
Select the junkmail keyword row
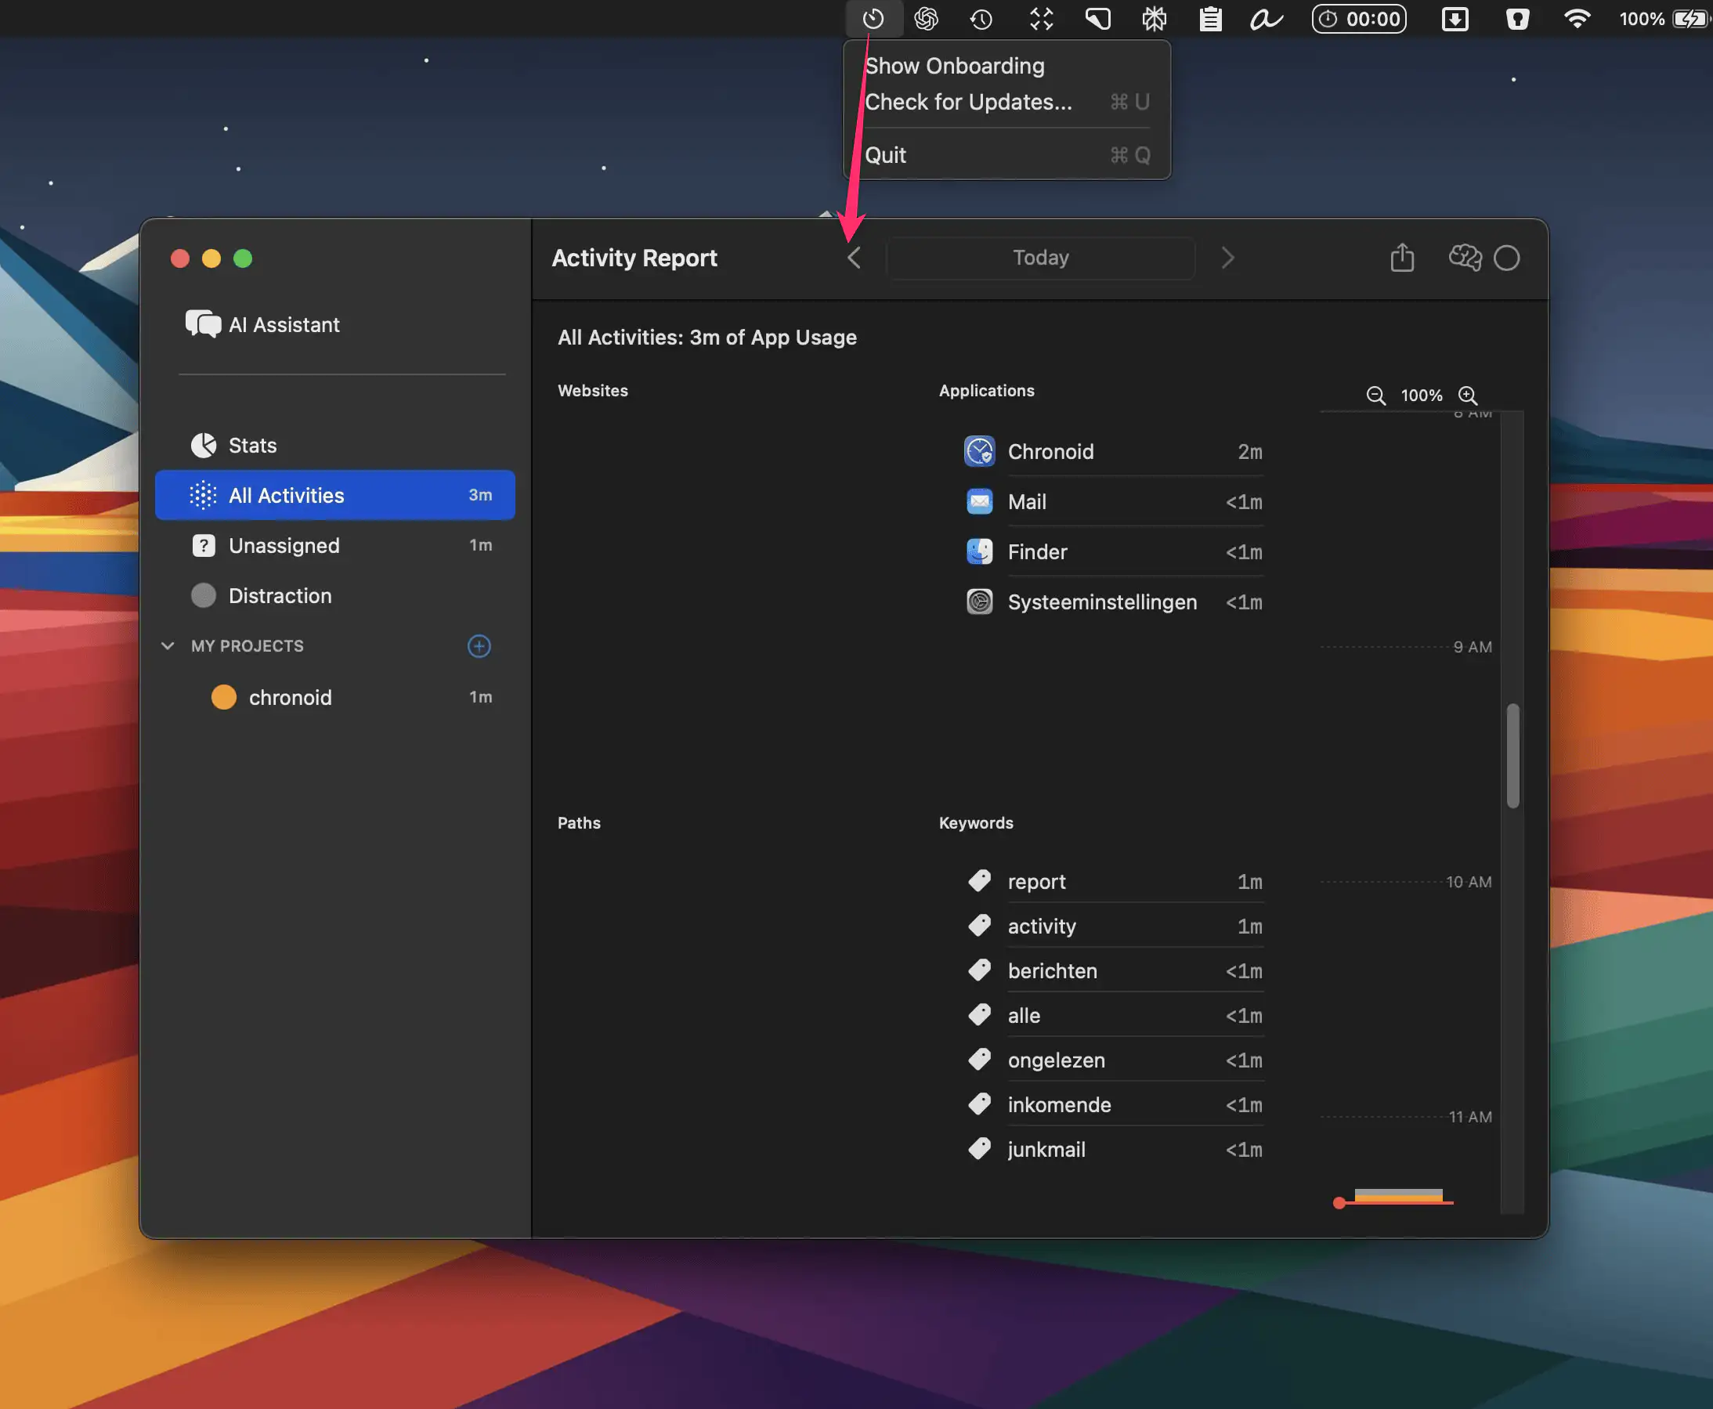pos(1113,1149)
